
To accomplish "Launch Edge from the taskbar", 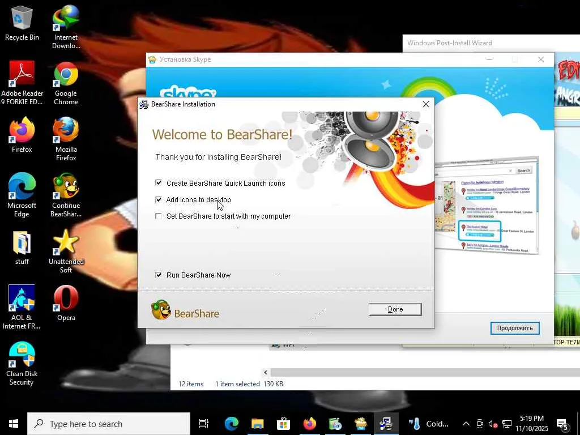I will coord(232,424).
